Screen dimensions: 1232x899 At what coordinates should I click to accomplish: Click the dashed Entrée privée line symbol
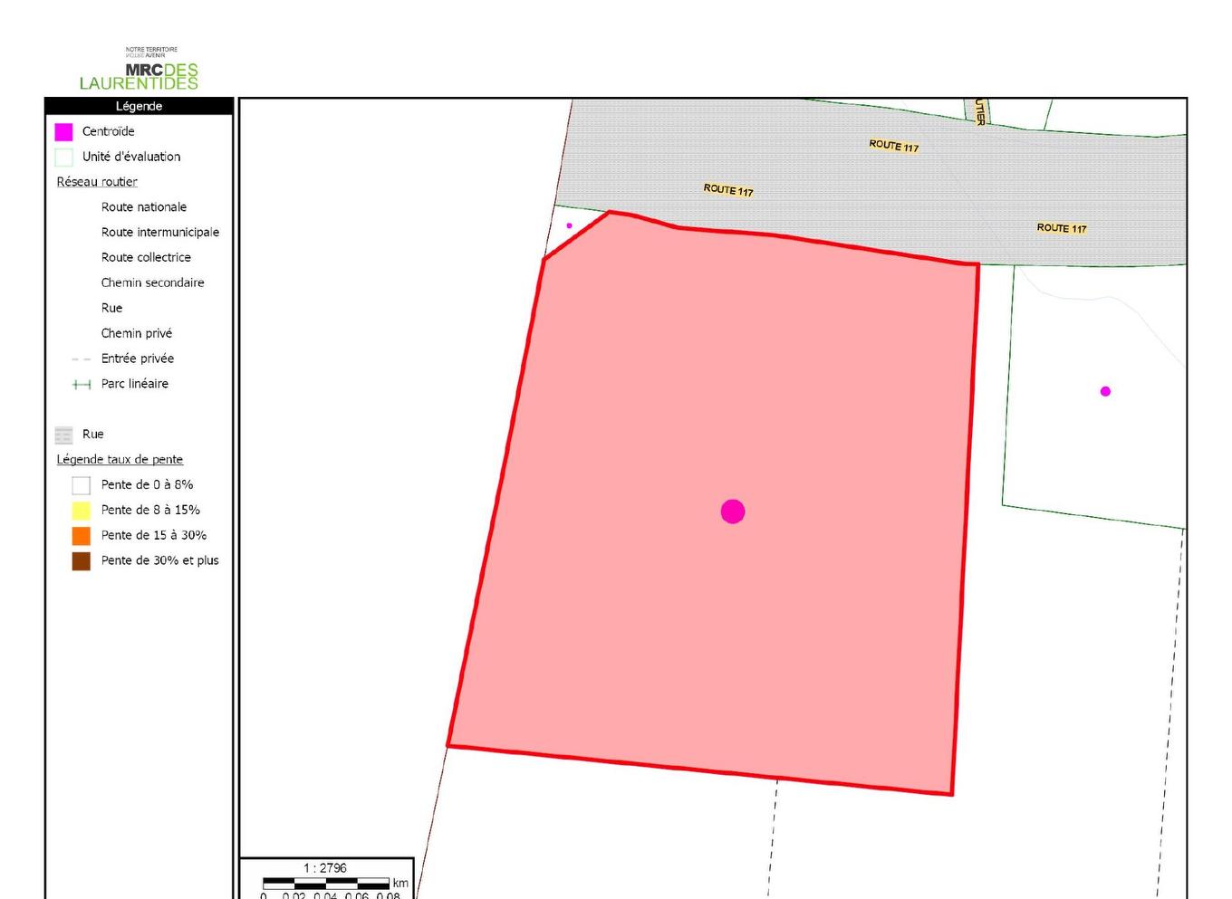pyautogui.click(x=82, y=359)
